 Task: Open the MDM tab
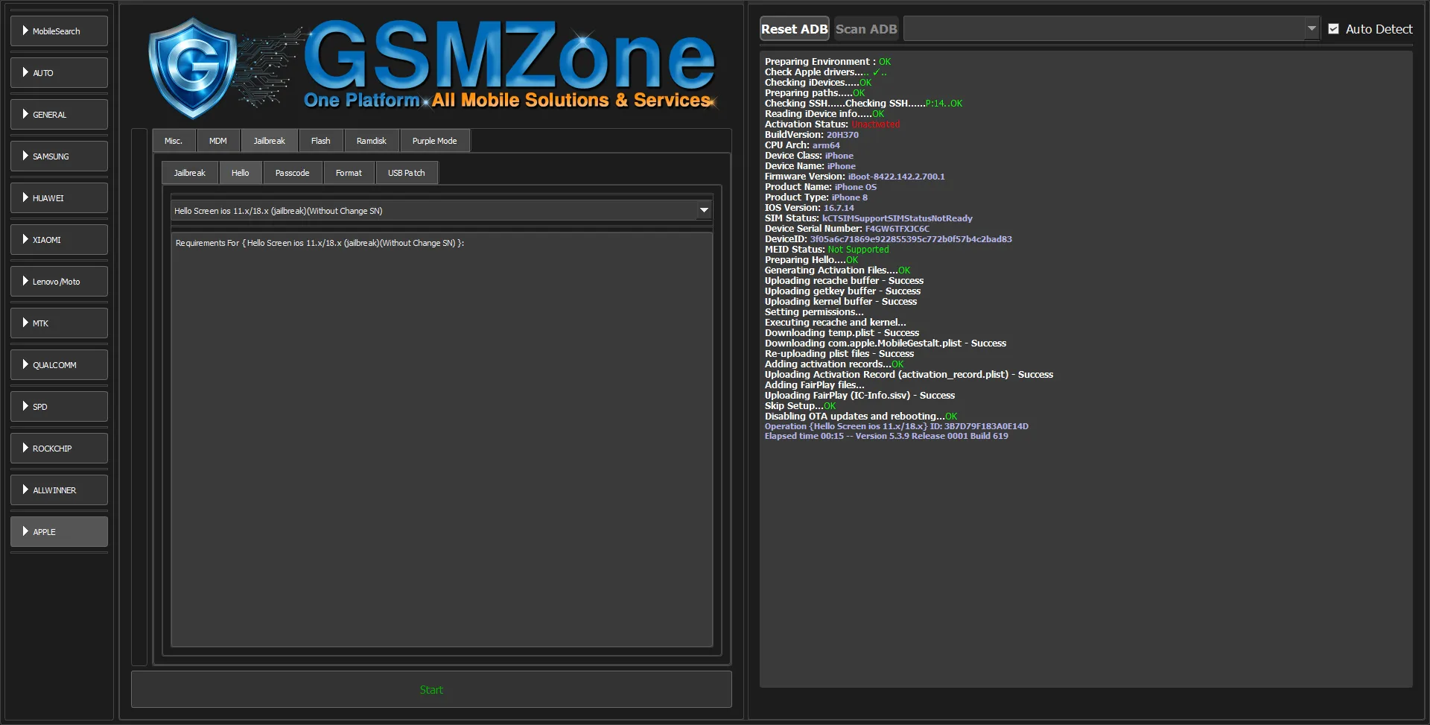click(x=217, y=141)
